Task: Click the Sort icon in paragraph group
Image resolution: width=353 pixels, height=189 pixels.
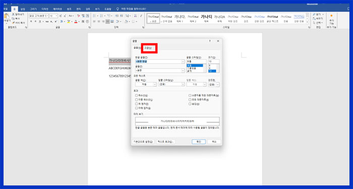Action: 135,16
